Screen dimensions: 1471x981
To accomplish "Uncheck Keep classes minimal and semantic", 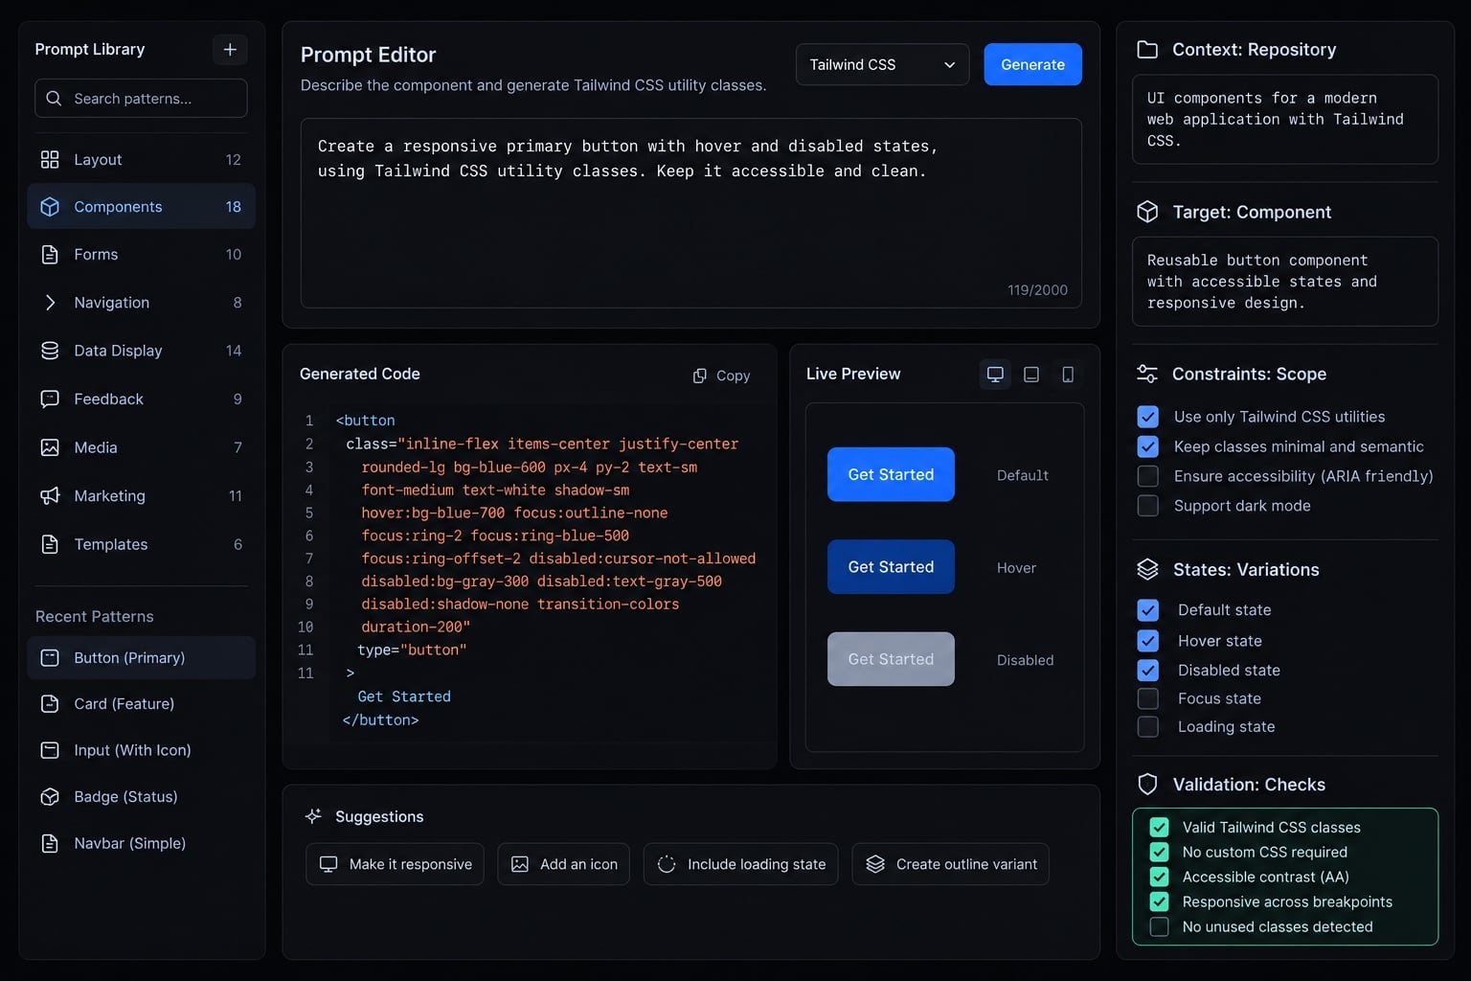I will point(1147,446).
